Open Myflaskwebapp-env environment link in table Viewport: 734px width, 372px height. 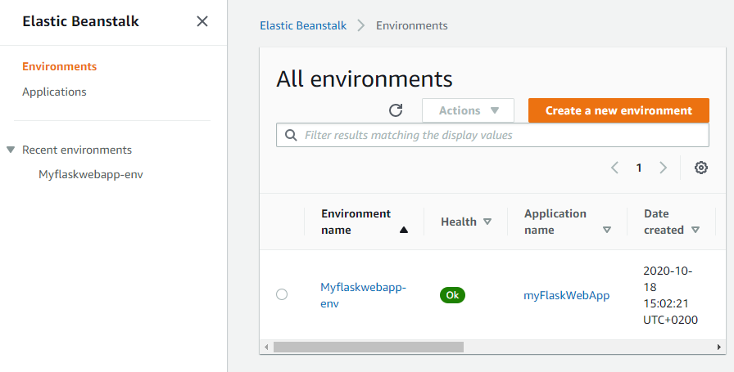coord(363,295)
